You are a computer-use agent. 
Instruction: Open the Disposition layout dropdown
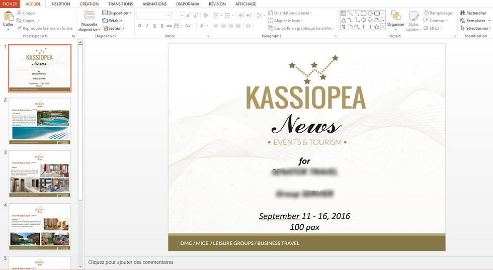coord(117,13)
